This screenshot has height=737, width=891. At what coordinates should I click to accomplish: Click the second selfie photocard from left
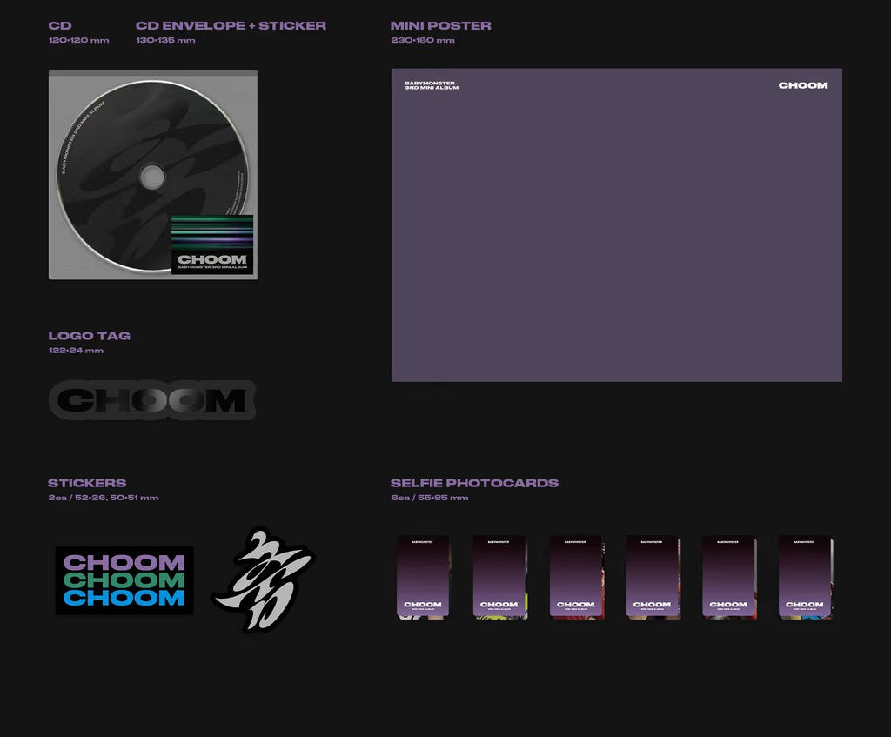tap(499, 576)
